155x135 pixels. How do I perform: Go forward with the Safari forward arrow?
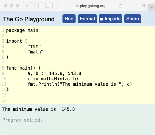pos(35,6)
